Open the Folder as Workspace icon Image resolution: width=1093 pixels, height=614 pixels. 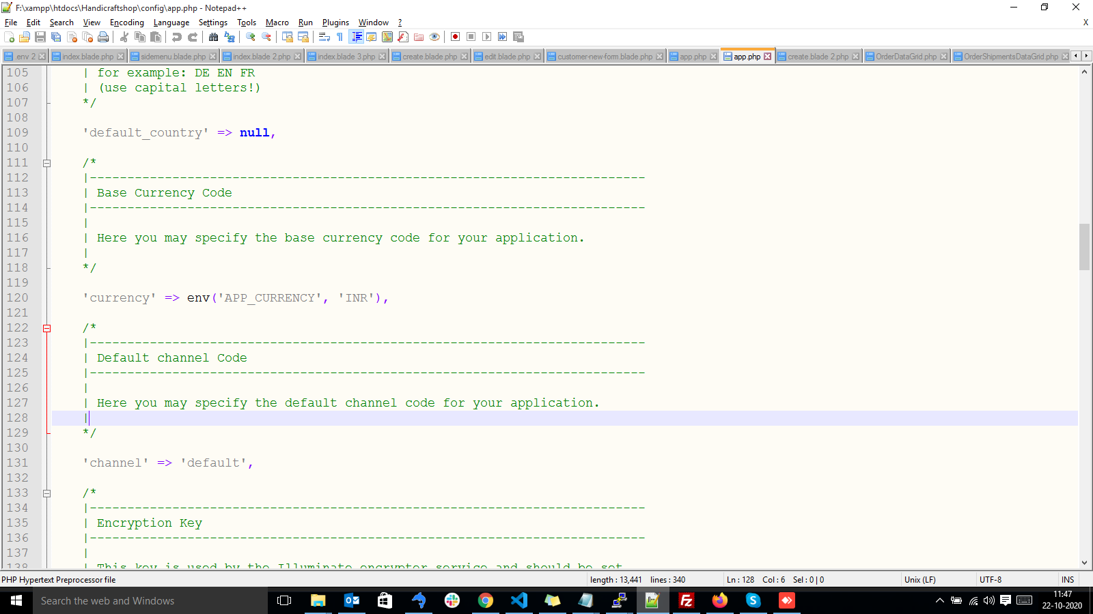419,37
